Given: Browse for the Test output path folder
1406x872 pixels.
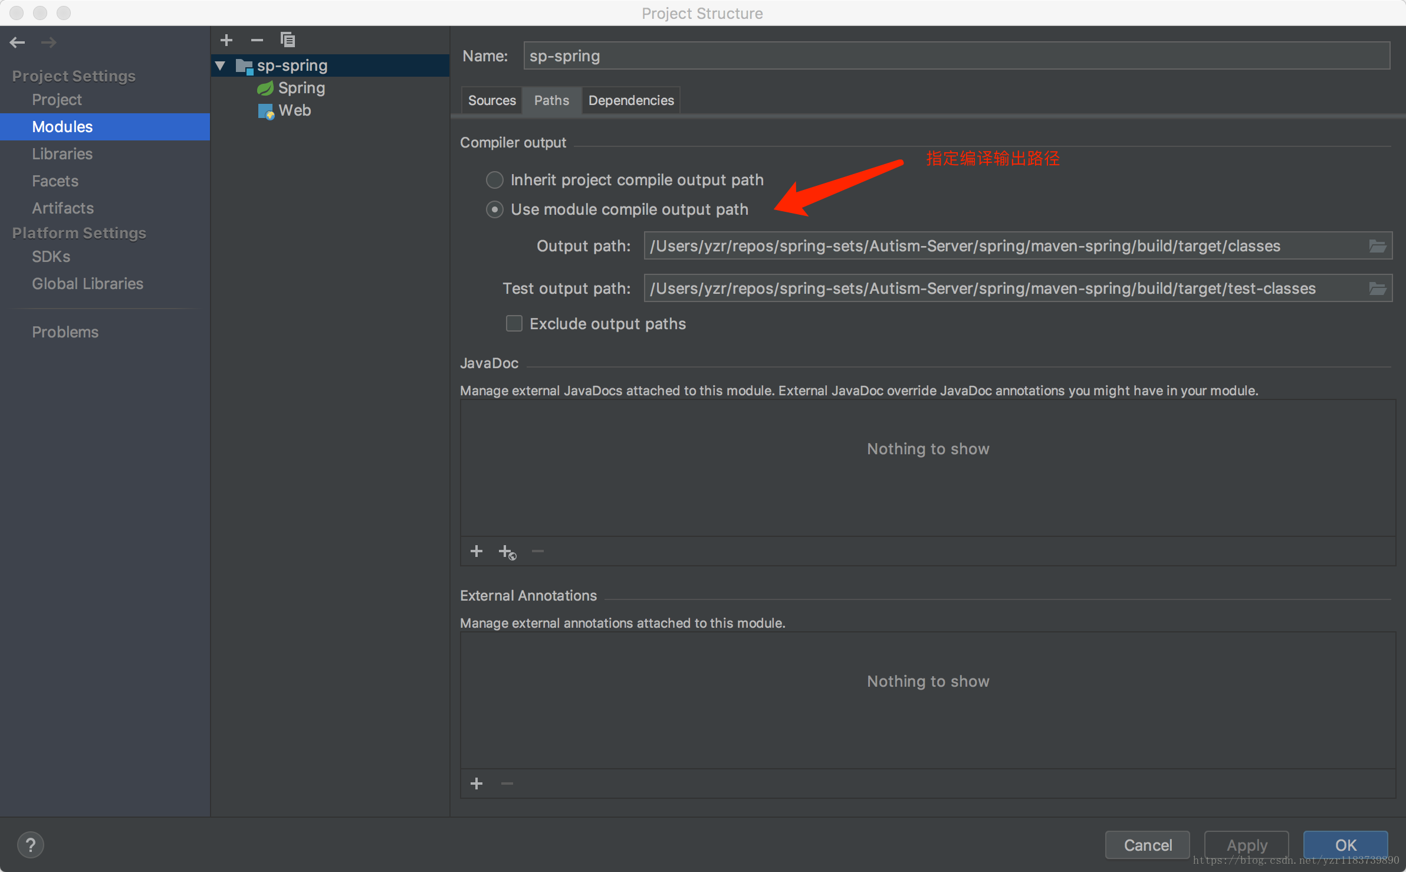Looking at the screenshot, I should pyautogui.click(x=1378, y=288).
